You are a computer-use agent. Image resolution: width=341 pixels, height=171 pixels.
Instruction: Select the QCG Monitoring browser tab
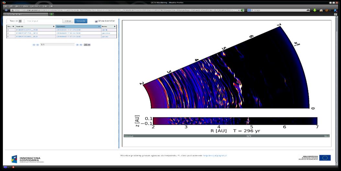[26, 14]
